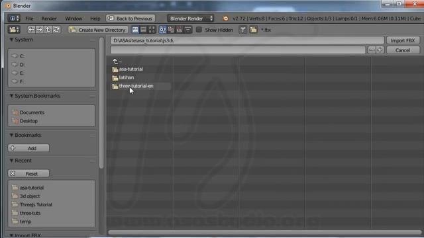Click the file list horizontal scrollbar

click(x=265, y=232)
